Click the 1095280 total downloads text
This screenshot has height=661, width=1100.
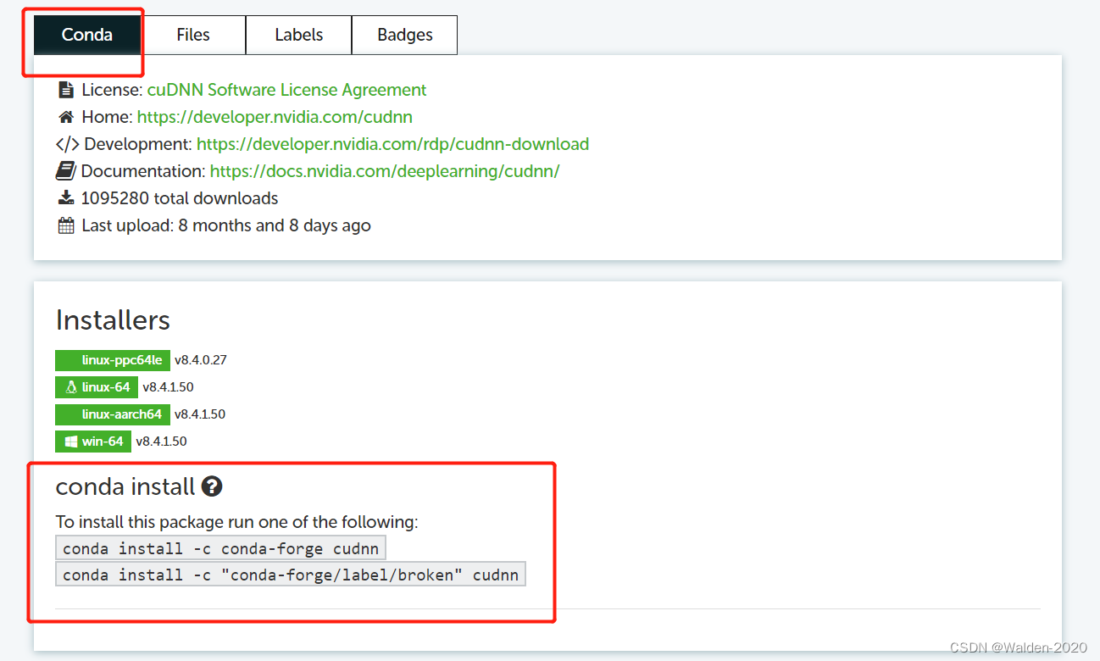(x=180, y=198)
